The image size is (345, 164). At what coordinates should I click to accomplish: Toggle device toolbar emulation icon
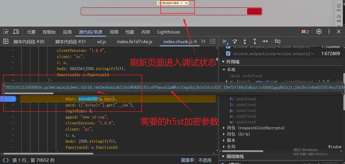[16, 32]
